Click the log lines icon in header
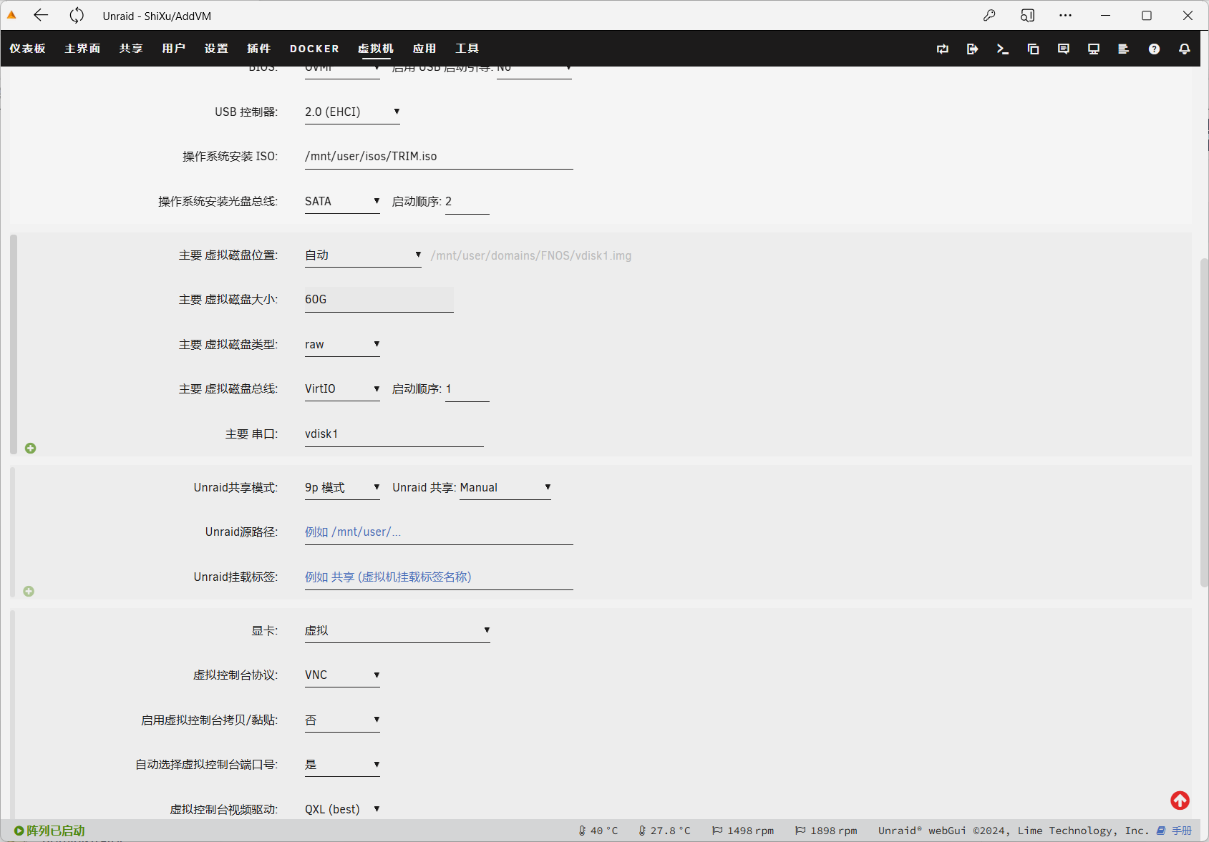 coord(1123,49)
